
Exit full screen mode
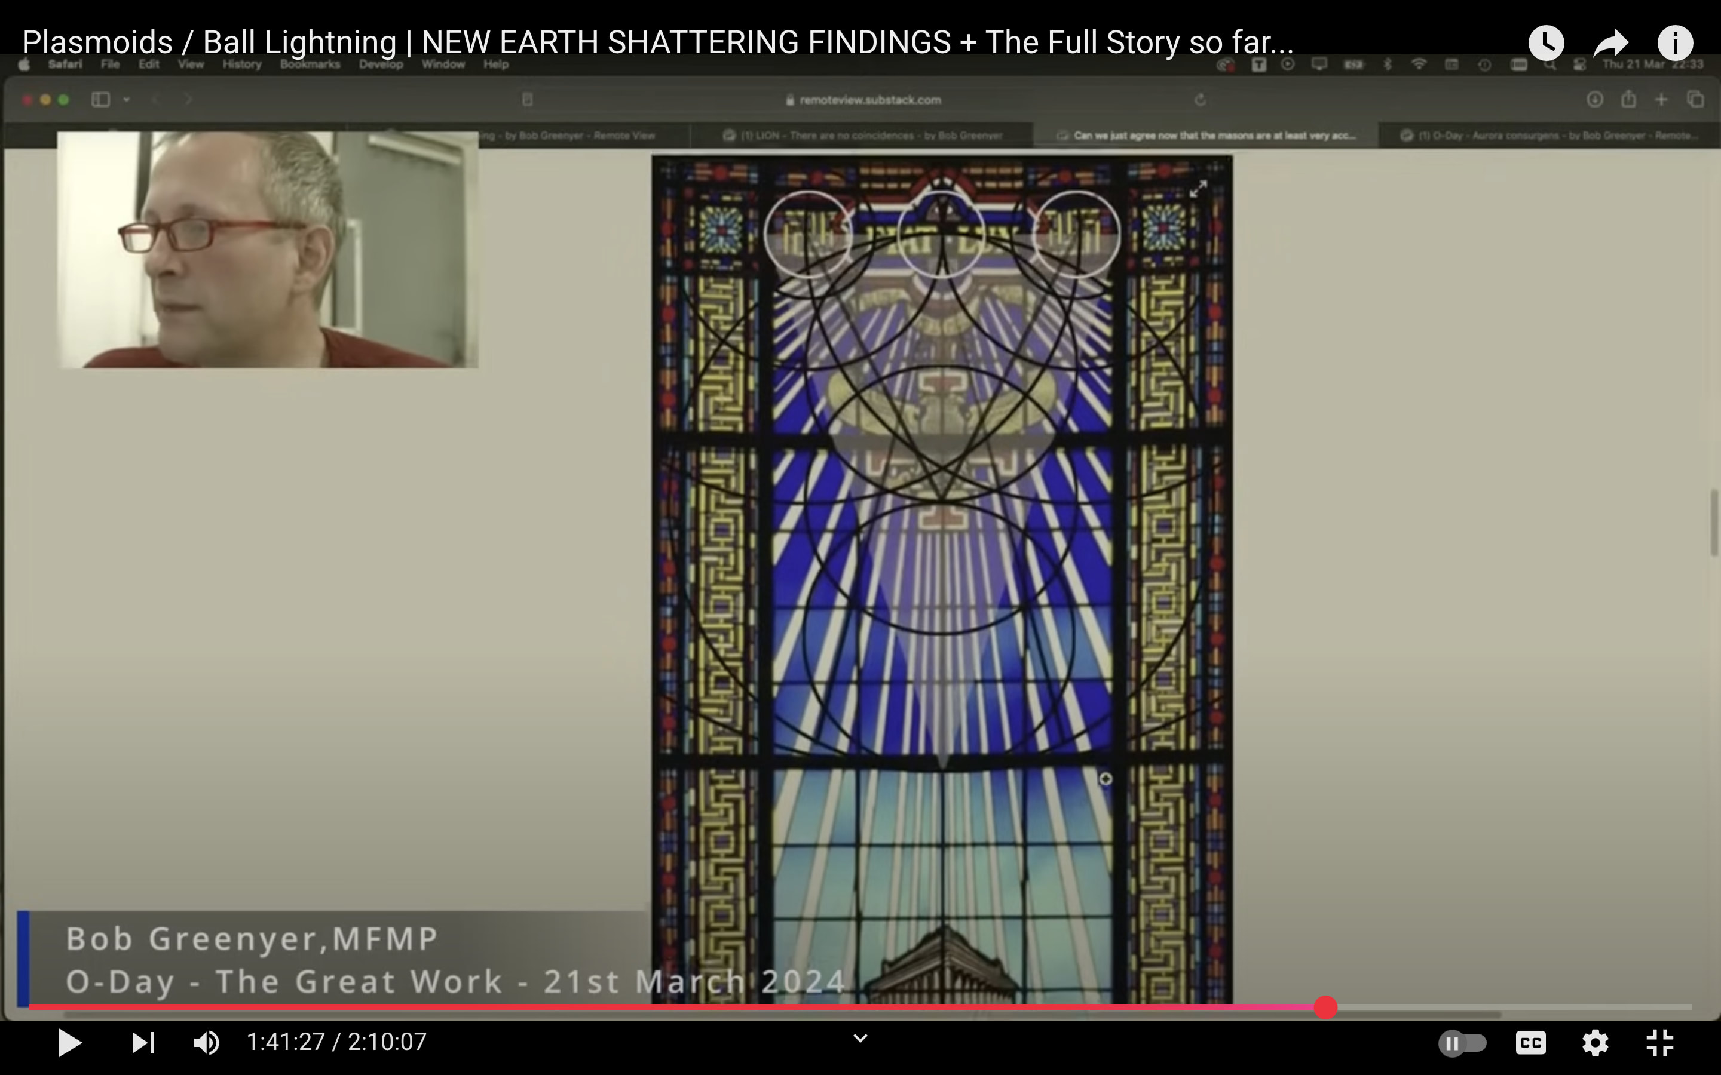pos(1659,1043)
